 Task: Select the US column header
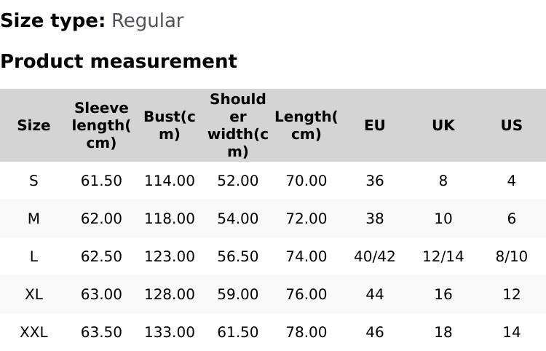(511, 125)
